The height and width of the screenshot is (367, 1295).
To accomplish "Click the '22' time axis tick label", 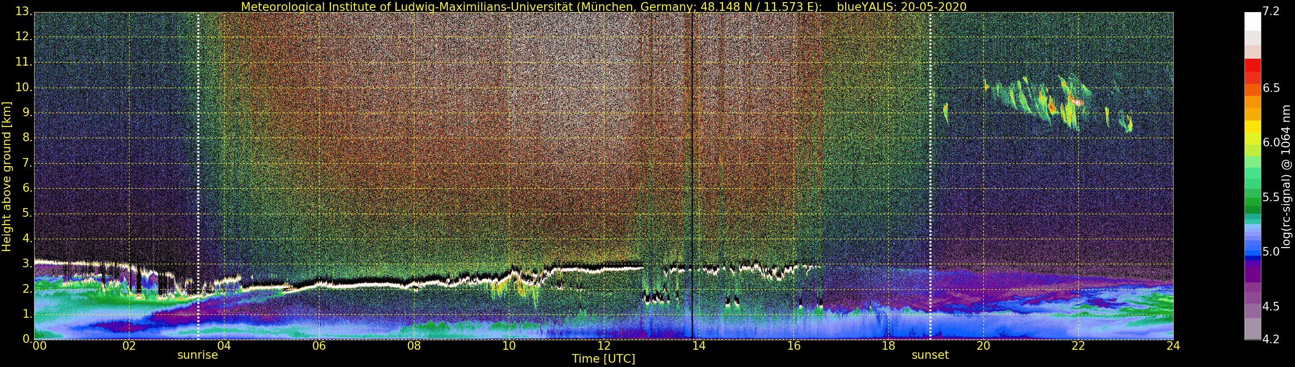I will click(x=1078, y=346).
